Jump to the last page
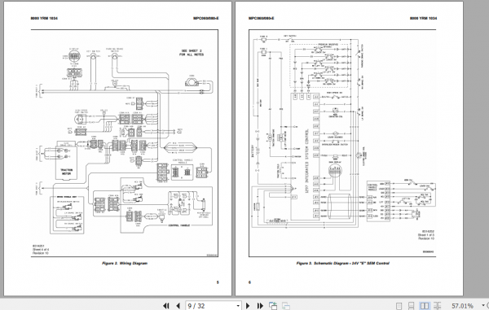Screen dimensions: 489x310 (x=260, y=306)
